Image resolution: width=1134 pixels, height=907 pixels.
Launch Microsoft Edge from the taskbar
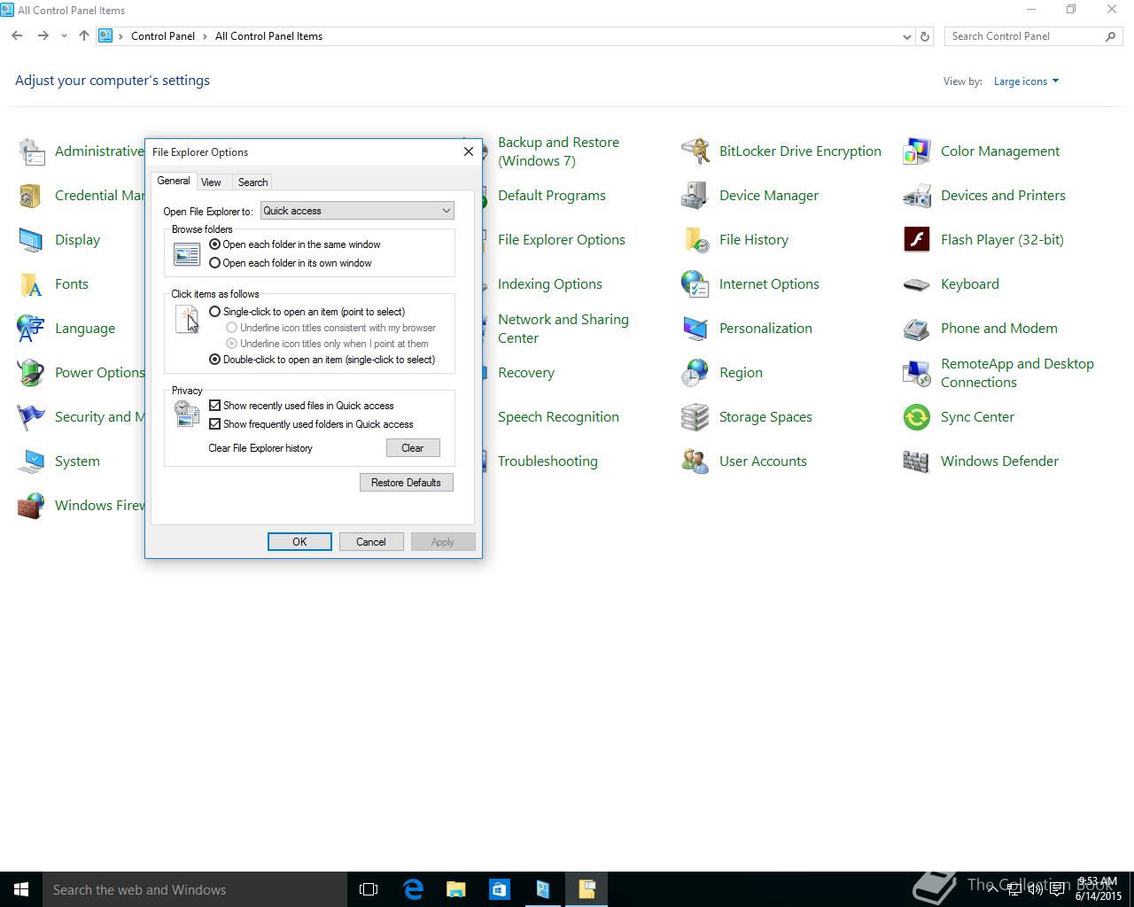pyautogui.click(x=413, y=889)
